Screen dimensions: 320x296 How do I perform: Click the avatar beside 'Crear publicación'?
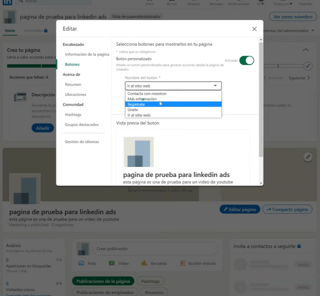(83, 249)
